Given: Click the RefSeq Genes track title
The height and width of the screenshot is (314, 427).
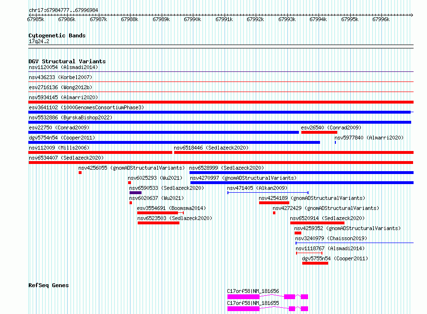Looking at the screenshot, I should click(48, 285).
